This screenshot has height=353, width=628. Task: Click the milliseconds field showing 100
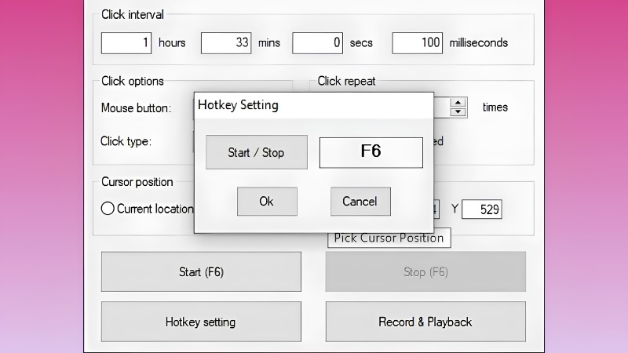pyautogui.click(x=417, y=43)
